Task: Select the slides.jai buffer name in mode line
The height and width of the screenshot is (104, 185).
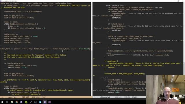Action: [105, 97]
